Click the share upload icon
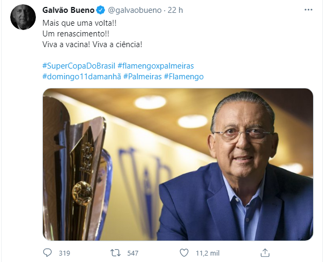Image resolution: width=327 pixels, height=262 pixels. (x=265, y=252)
